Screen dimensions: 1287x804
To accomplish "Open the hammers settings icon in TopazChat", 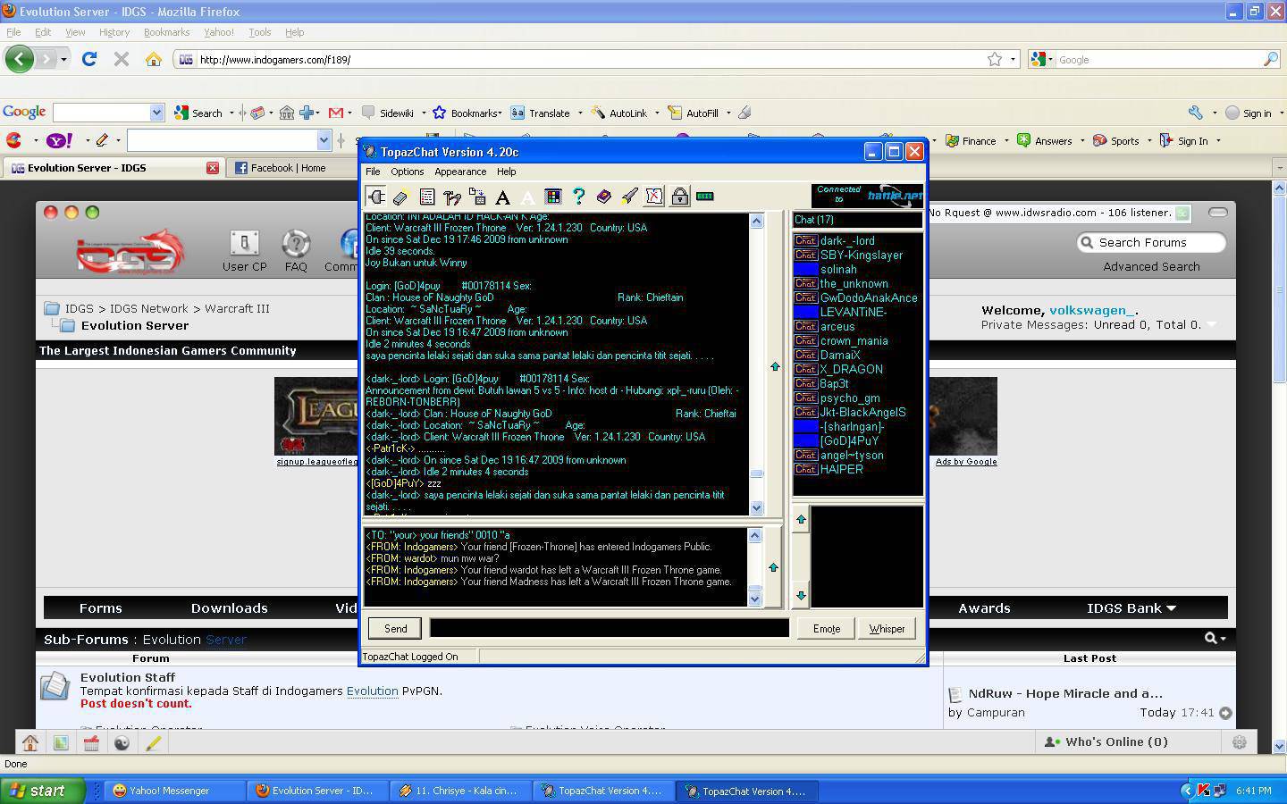I will [451, 197].
